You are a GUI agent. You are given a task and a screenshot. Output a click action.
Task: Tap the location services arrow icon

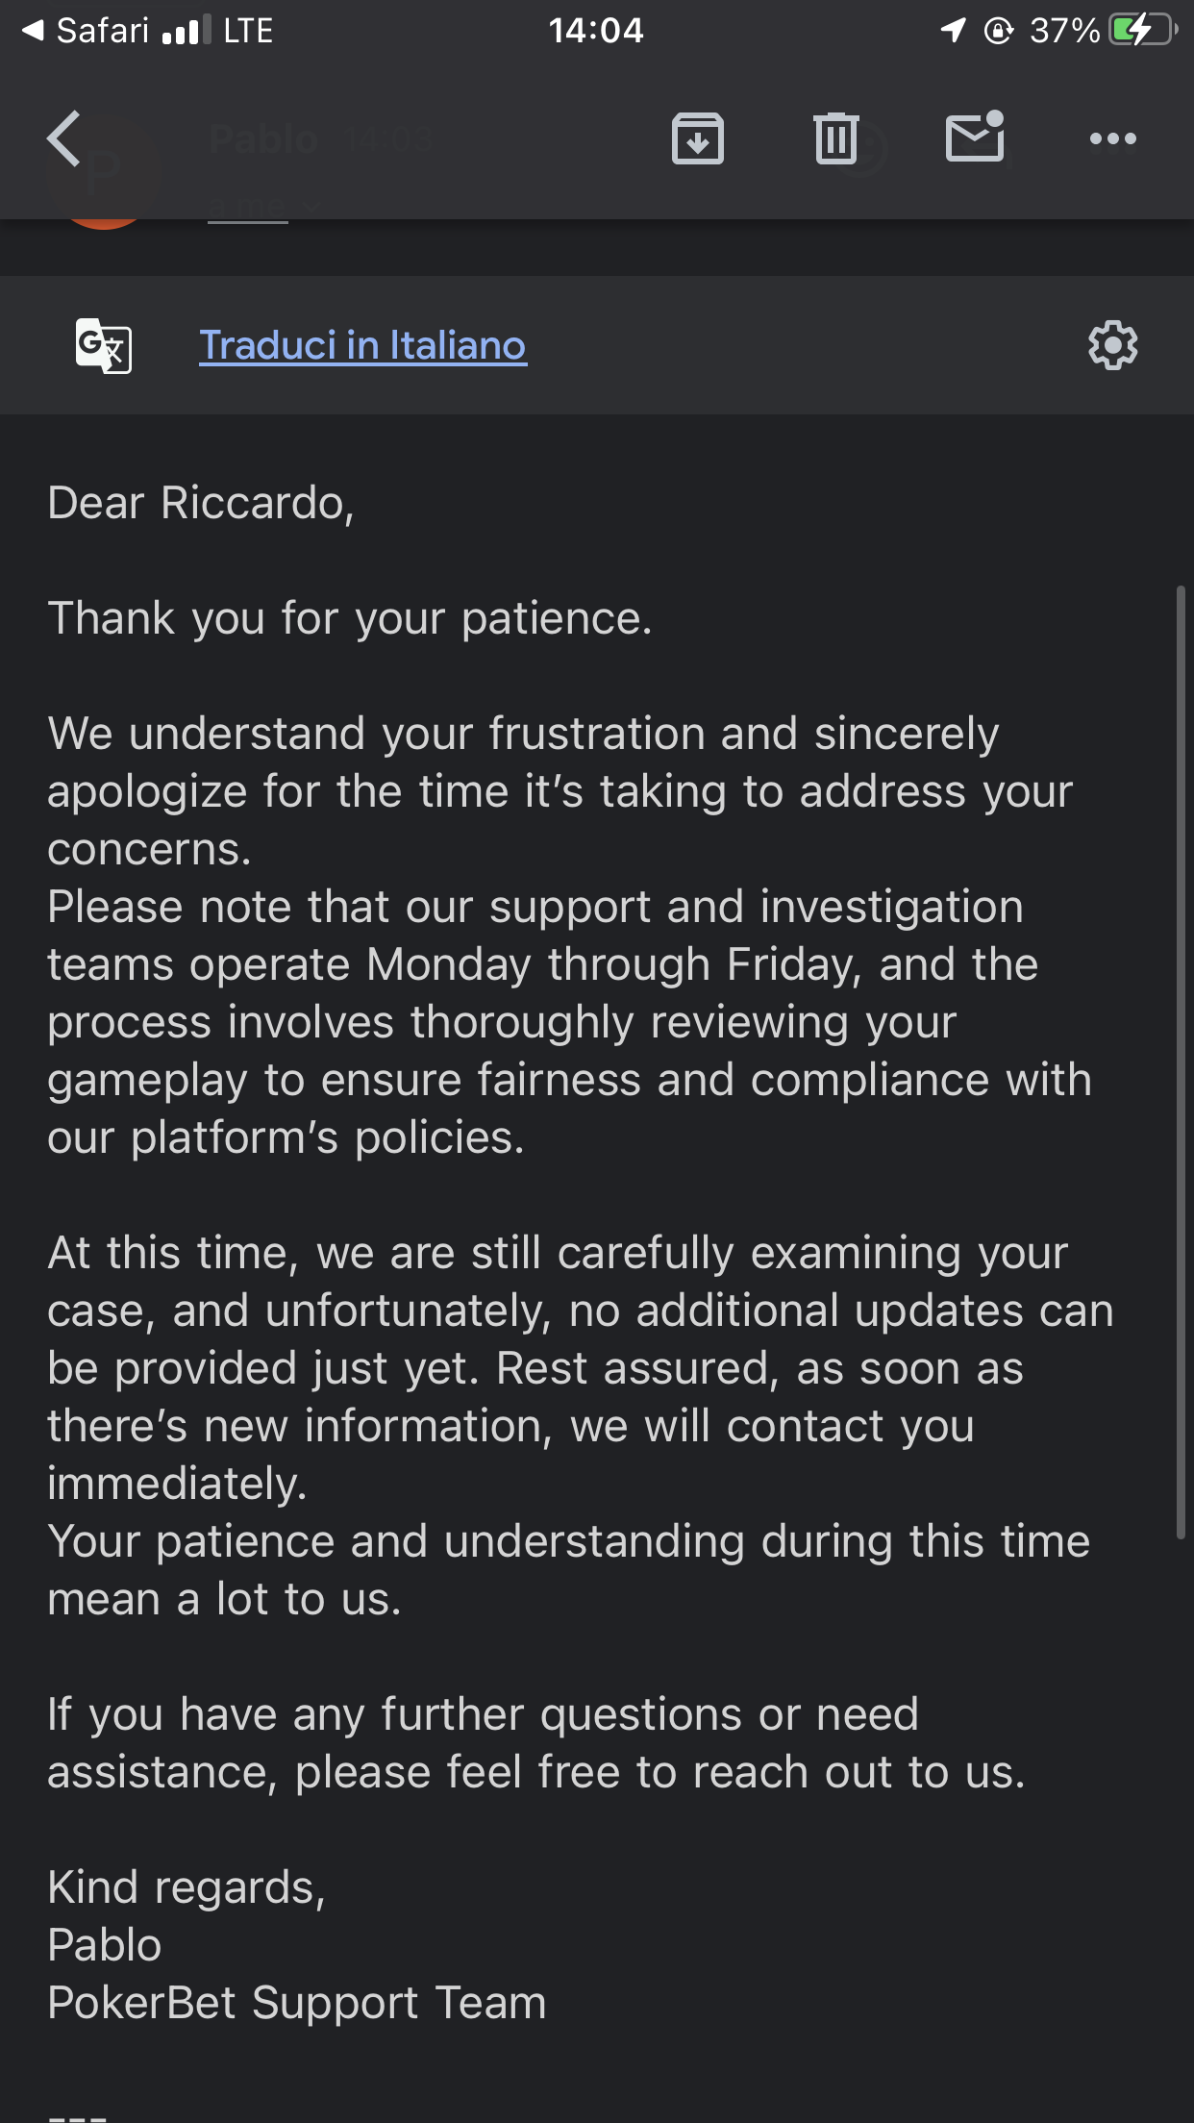953,31
